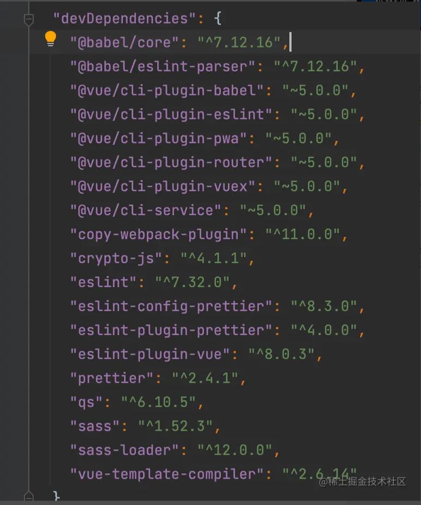
Task: Click on "eslint-plugin-vue" dependency key
Action: click(150, 354)
